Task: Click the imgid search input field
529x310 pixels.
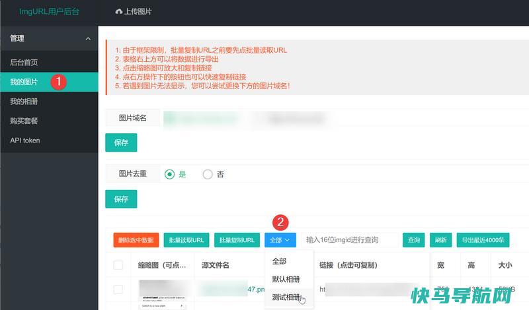Action: (349, 240)
